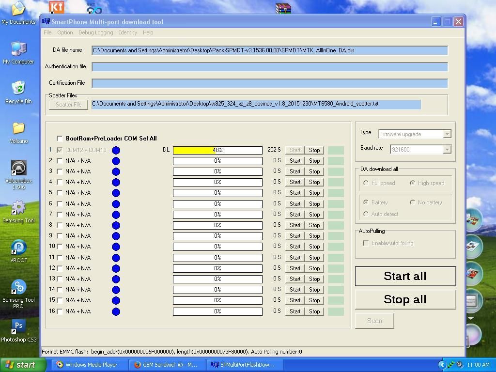
Task: Open the Baud rate 921600 dropdown
Action: pos(447,149)
